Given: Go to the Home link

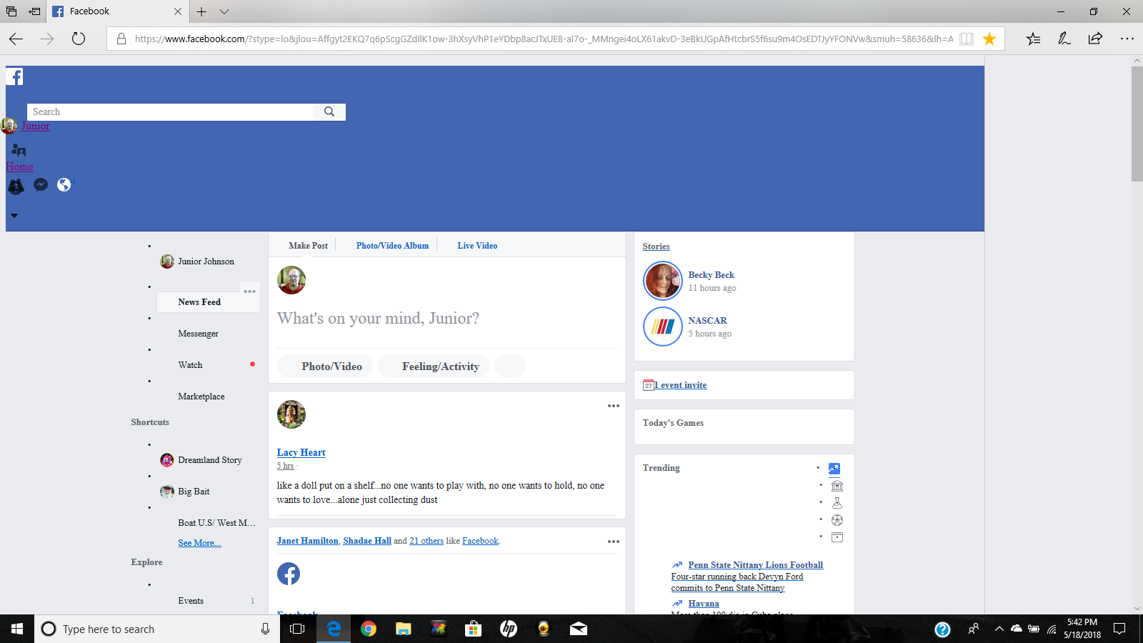Looking at the screenshot, I should pos(19,166).
